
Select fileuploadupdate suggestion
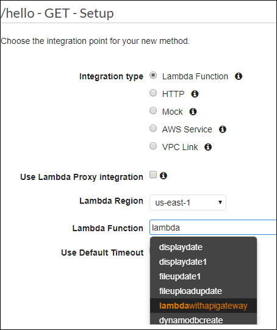204,291
